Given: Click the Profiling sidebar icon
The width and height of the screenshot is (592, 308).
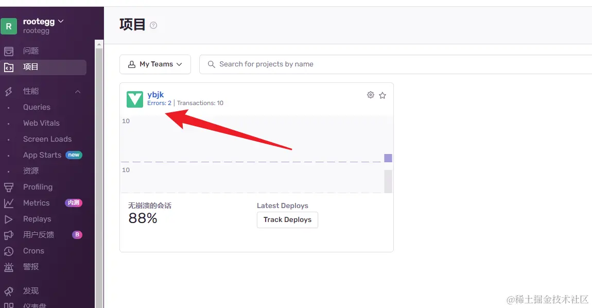Looking at the screenshot, I should pyautogui.click(x=9, y=187).
